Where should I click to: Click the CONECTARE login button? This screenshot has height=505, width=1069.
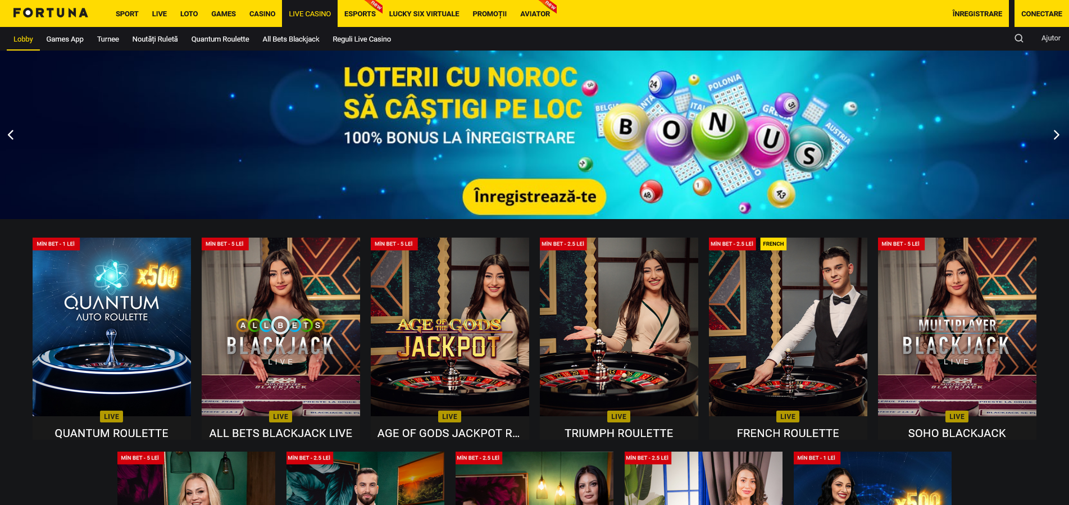(x=1041, y=13)
